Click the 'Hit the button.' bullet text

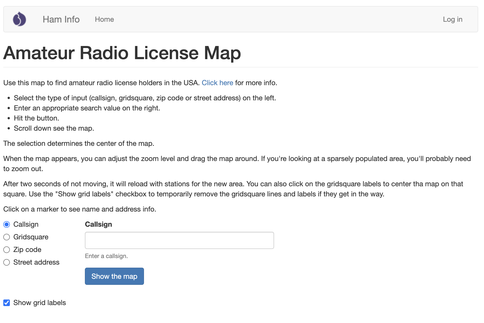[x=36, y=118]
